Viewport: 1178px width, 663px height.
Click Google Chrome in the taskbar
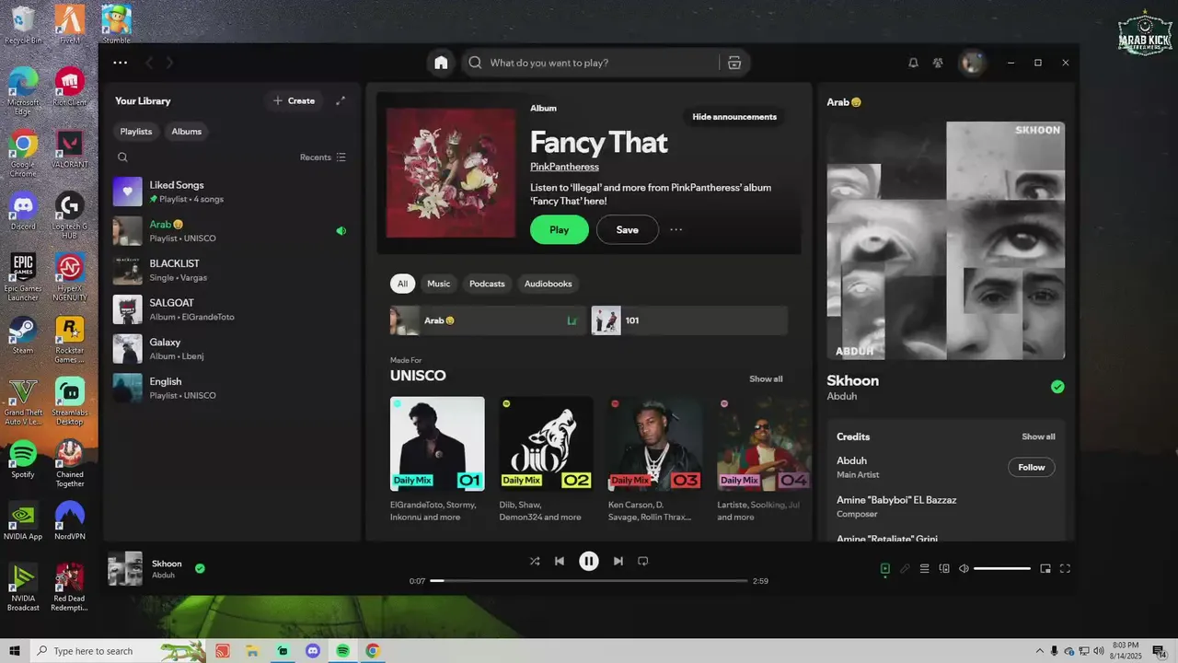click(373, 651)
